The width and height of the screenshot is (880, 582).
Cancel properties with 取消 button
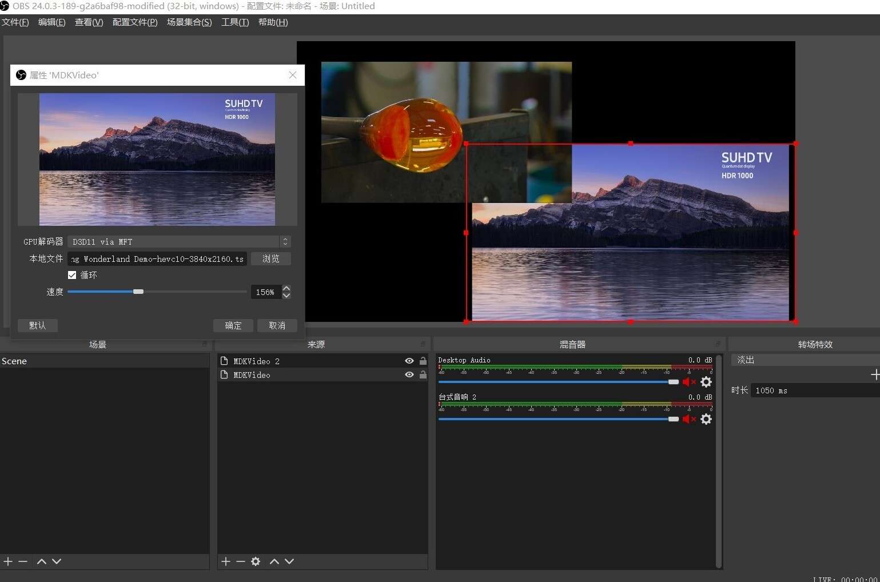(x=277, y=325)
